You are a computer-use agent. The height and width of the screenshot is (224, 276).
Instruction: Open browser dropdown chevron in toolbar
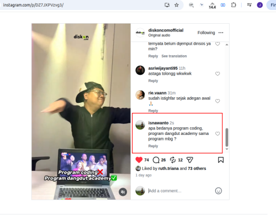(201, 5)
